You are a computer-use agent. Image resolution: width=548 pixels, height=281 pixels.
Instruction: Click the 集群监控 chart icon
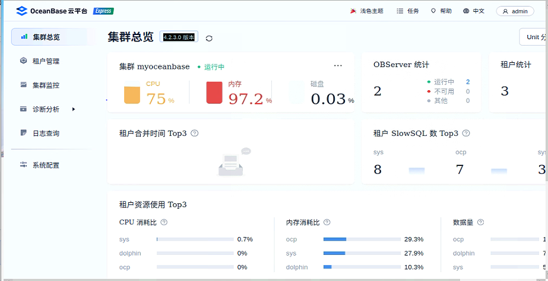point(23,84)
